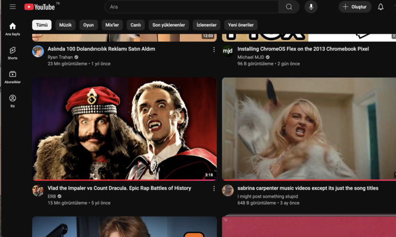Screen dimensions: 396x237
Task: Click the Oluştur create button
Action: [x=355, y=7]
